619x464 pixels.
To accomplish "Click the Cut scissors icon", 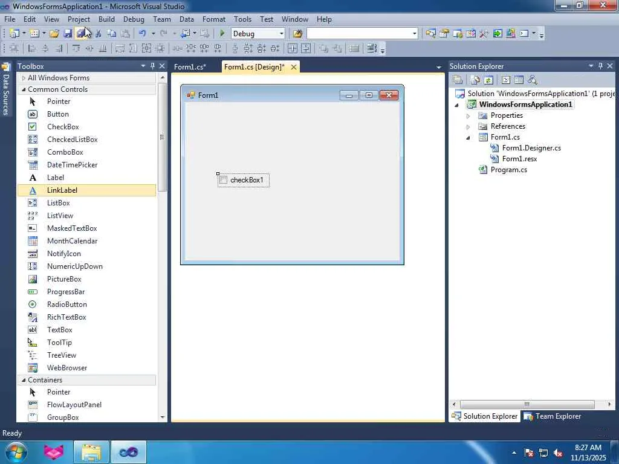I will [99, 34].
